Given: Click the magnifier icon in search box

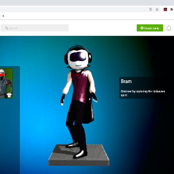Looking at the screenshot, I should click(7, 28).
